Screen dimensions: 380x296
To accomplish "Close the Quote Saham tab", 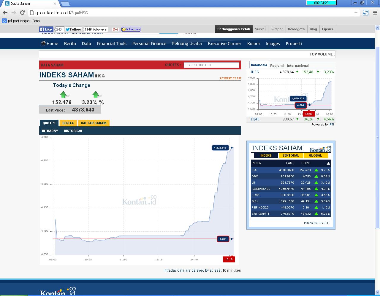I will 55,4.
